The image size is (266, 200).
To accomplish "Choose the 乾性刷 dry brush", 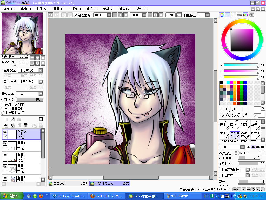I will pos(256,135).
